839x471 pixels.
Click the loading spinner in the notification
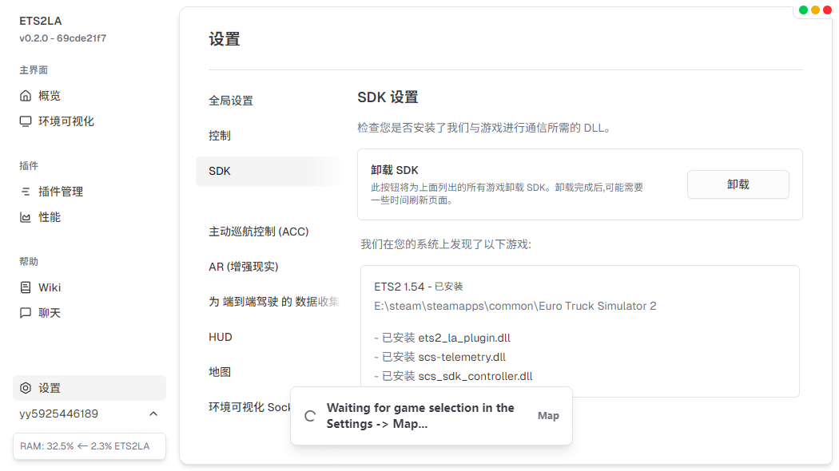click(310, 416)
